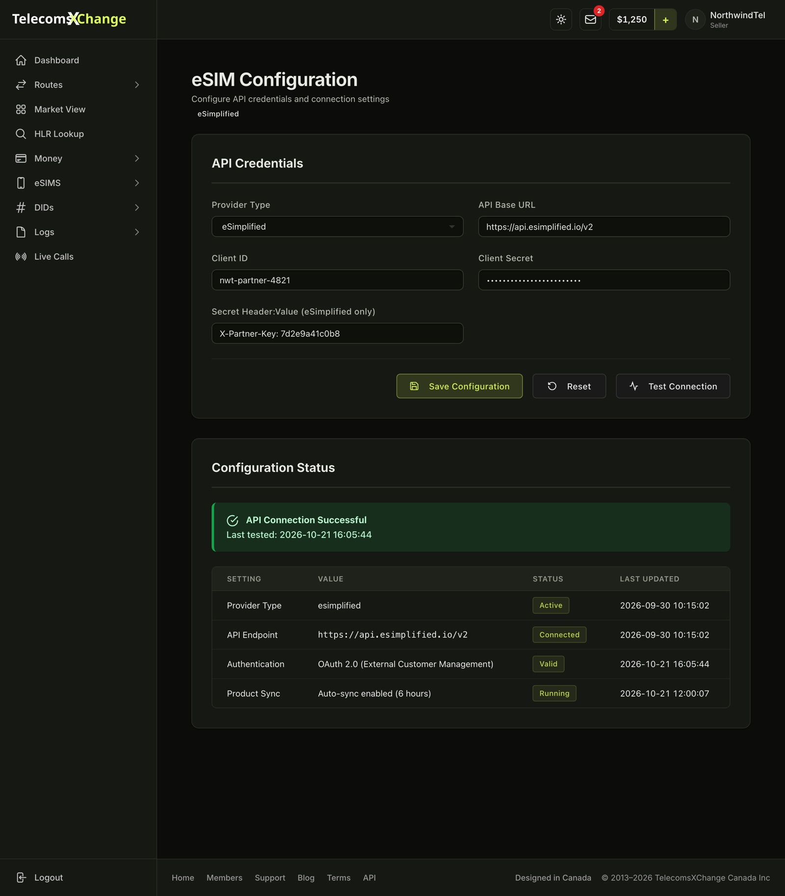This screenshot has width=785, height=896.
Task: Open the Blog footer link
Action: click(306, 877)
